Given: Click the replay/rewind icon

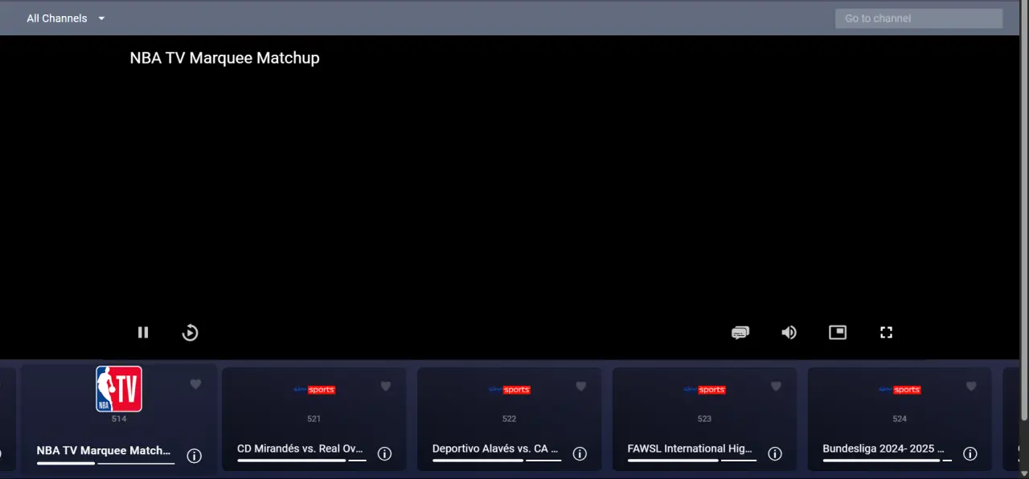Looking at the screenshot, I should pos(190,332).
